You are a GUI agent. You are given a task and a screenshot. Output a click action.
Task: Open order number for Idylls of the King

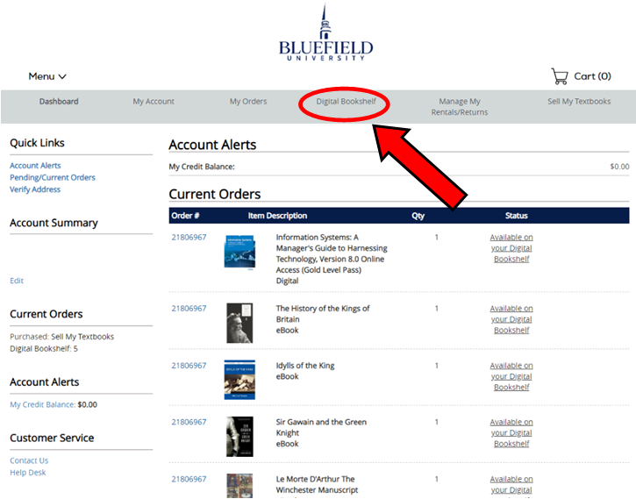pyautogui.click(x=189, y=366)
